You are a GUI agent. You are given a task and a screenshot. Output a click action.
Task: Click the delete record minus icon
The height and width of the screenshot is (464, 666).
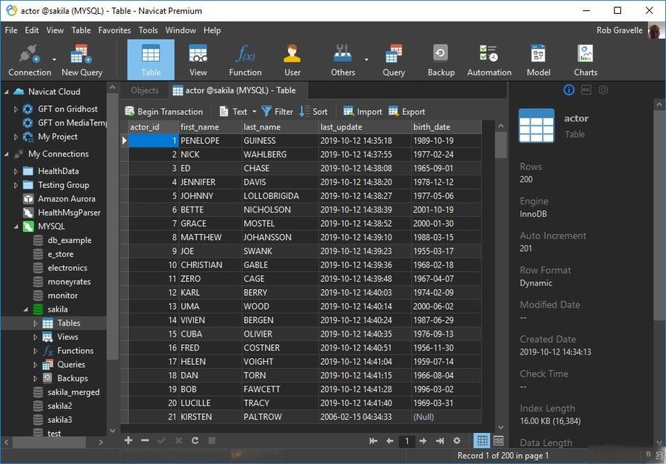click(x=145, y=440)
